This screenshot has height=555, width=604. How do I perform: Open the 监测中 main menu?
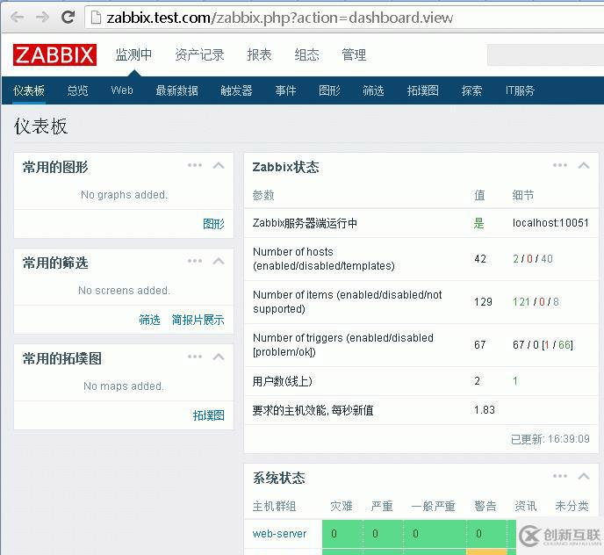point(133,54)
